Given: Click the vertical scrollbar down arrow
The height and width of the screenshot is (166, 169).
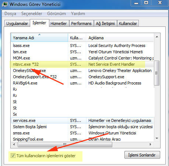Looking at the screenshot, I should pyautogui.click(x=157, y=138).
